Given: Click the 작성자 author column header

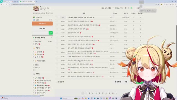Looking at the screenshot, I should (115, 13).
